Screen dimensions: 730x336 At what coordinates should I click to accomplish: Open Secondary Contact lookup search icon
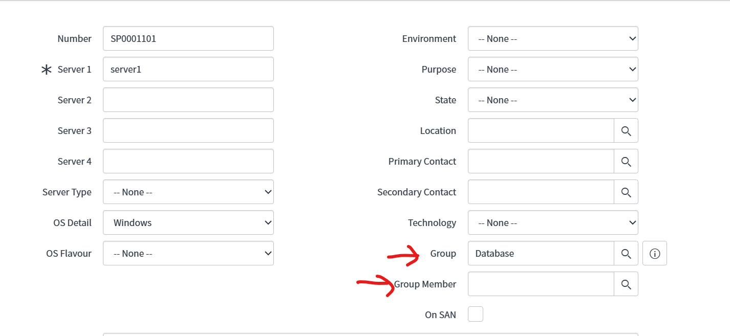click(626, 192)
